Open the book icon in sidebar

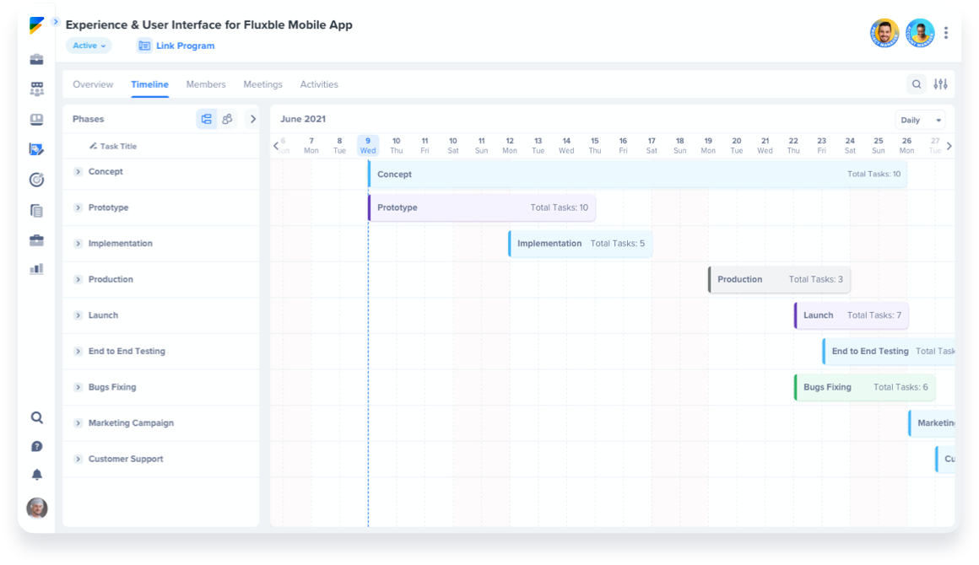pyautogui.click(x=37, y=119)
